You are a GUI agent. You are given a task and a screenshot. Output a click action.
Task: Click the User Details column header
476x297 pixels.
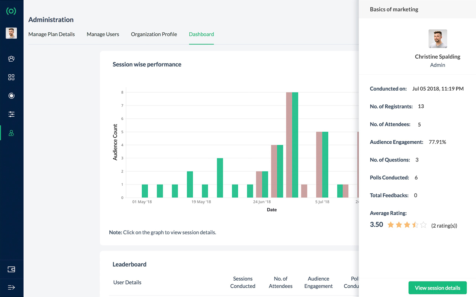point(127,282)
